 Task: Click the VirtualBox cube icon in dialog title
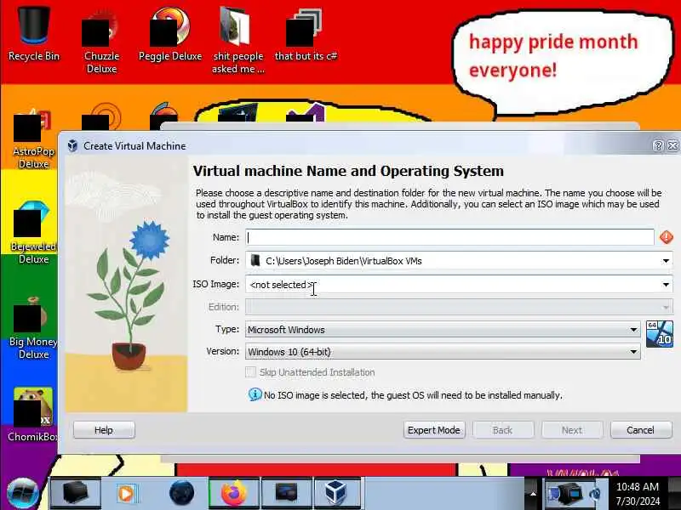[x=72, y=145]
